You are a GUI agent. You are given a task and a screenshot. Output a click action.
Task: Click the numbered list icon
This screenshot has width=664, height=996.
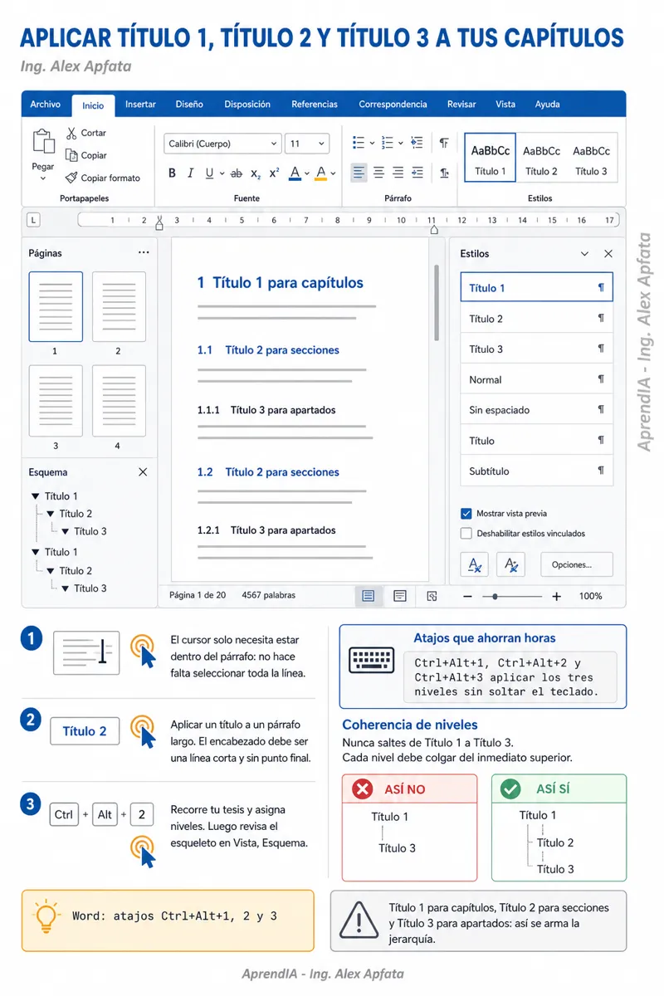pyautogui.click(x=388, y=143)
